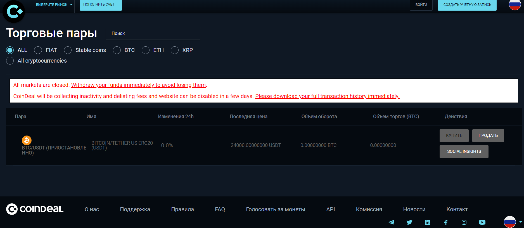Click the CoinDeal footer logo
Viewport: 524px width, 228px height.
pyautogui.click(x=35, y=209)
